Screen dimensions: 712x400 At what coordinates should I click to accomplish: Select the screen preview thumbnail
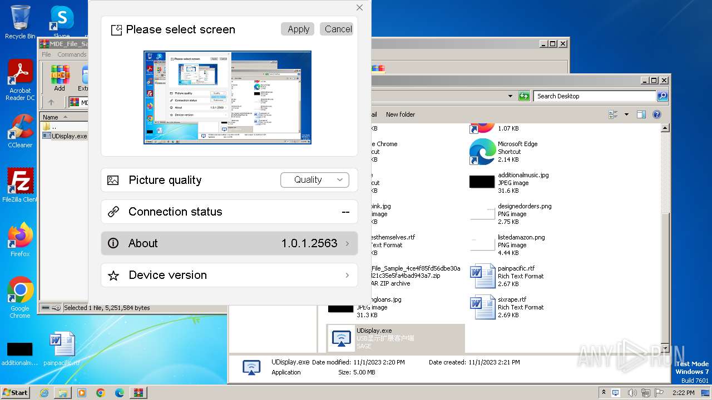click(x=228, y=98)
